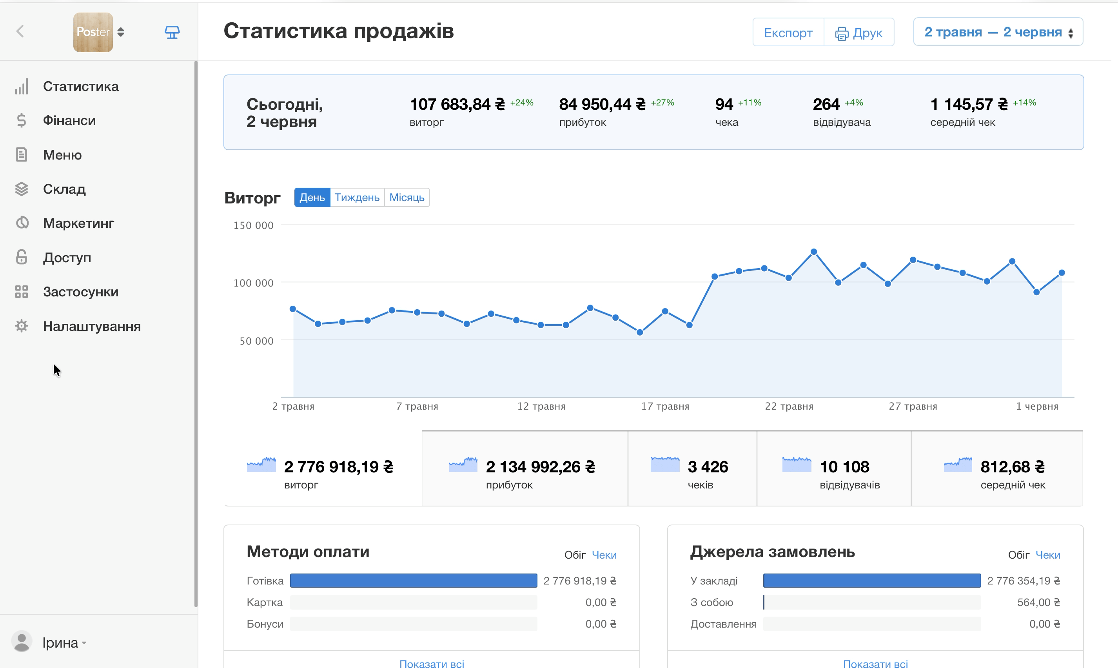Click the прибуток mini sparkline icon
The width and height of the screenshot is (1118, 668).
[463, 465]
